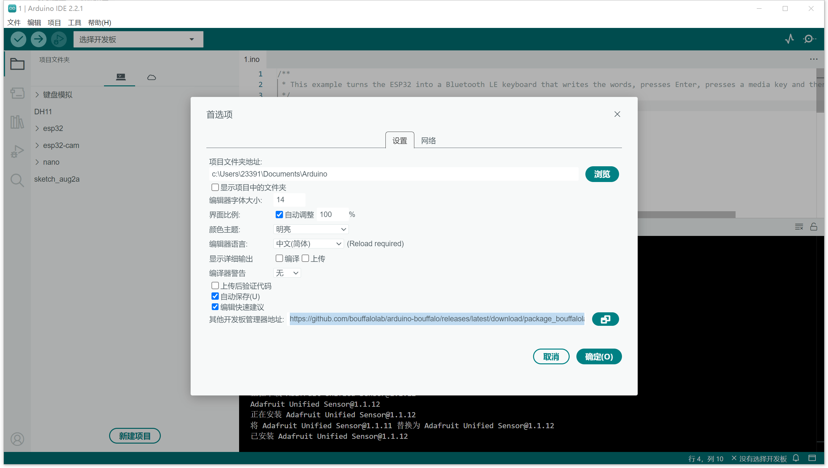828x468 pixels.
Task: Click the 取消 cancel button
Action: [x=551, y=357]
